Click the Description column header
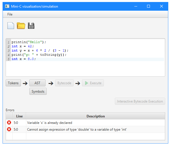 [x=96, y=116]
